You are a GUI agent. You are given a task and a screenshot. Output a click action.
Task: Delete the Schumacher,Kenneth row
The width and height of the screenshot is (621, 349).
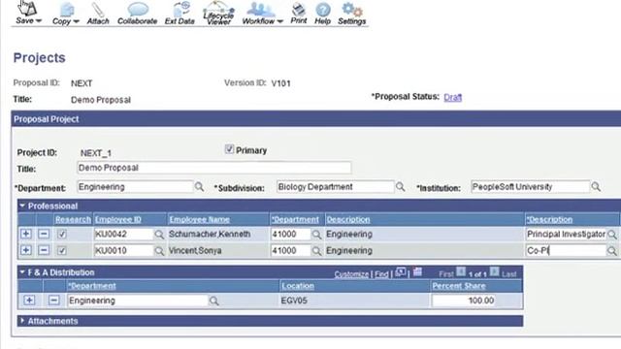44,234
